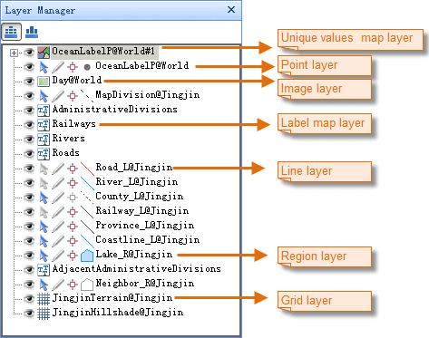Toggle selectable arrow for OceanLabelP@World
429x338 pixels.
click(44, 67)
